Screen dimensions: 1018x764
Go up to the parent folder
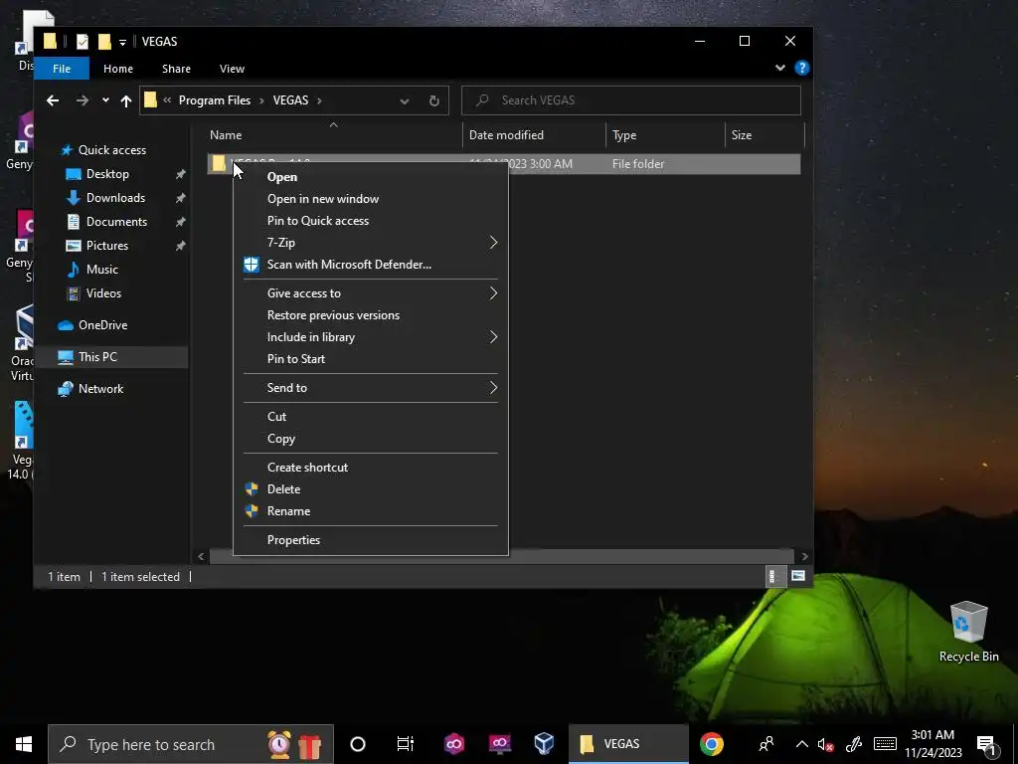pos(126,100)
